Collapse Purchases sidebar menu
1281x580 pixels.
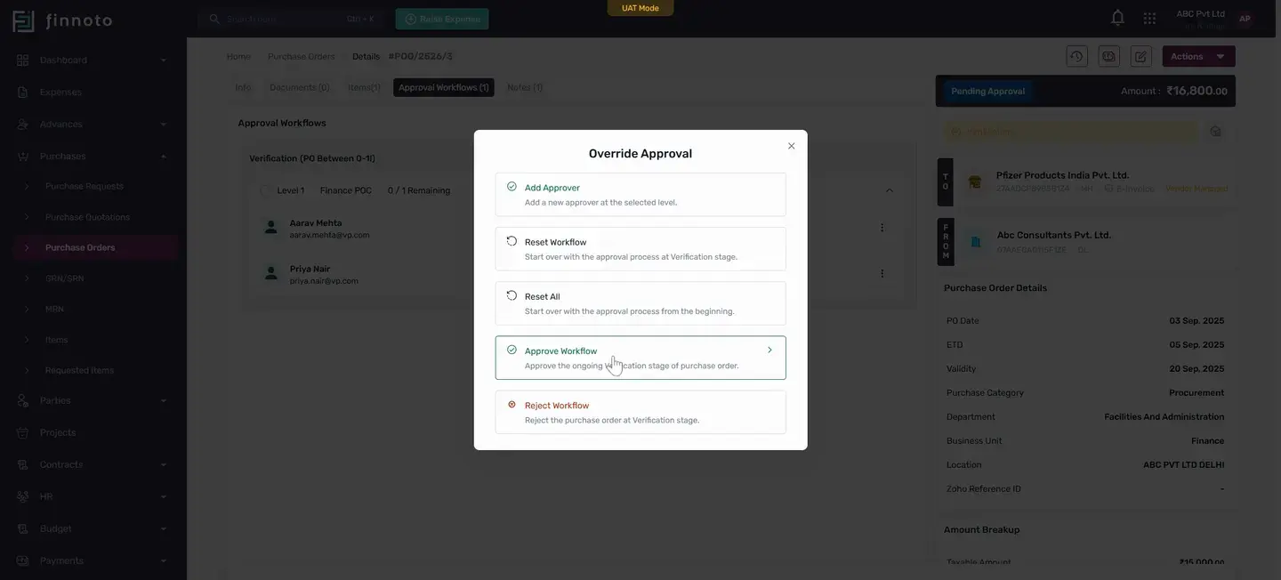tap(93, 156)
